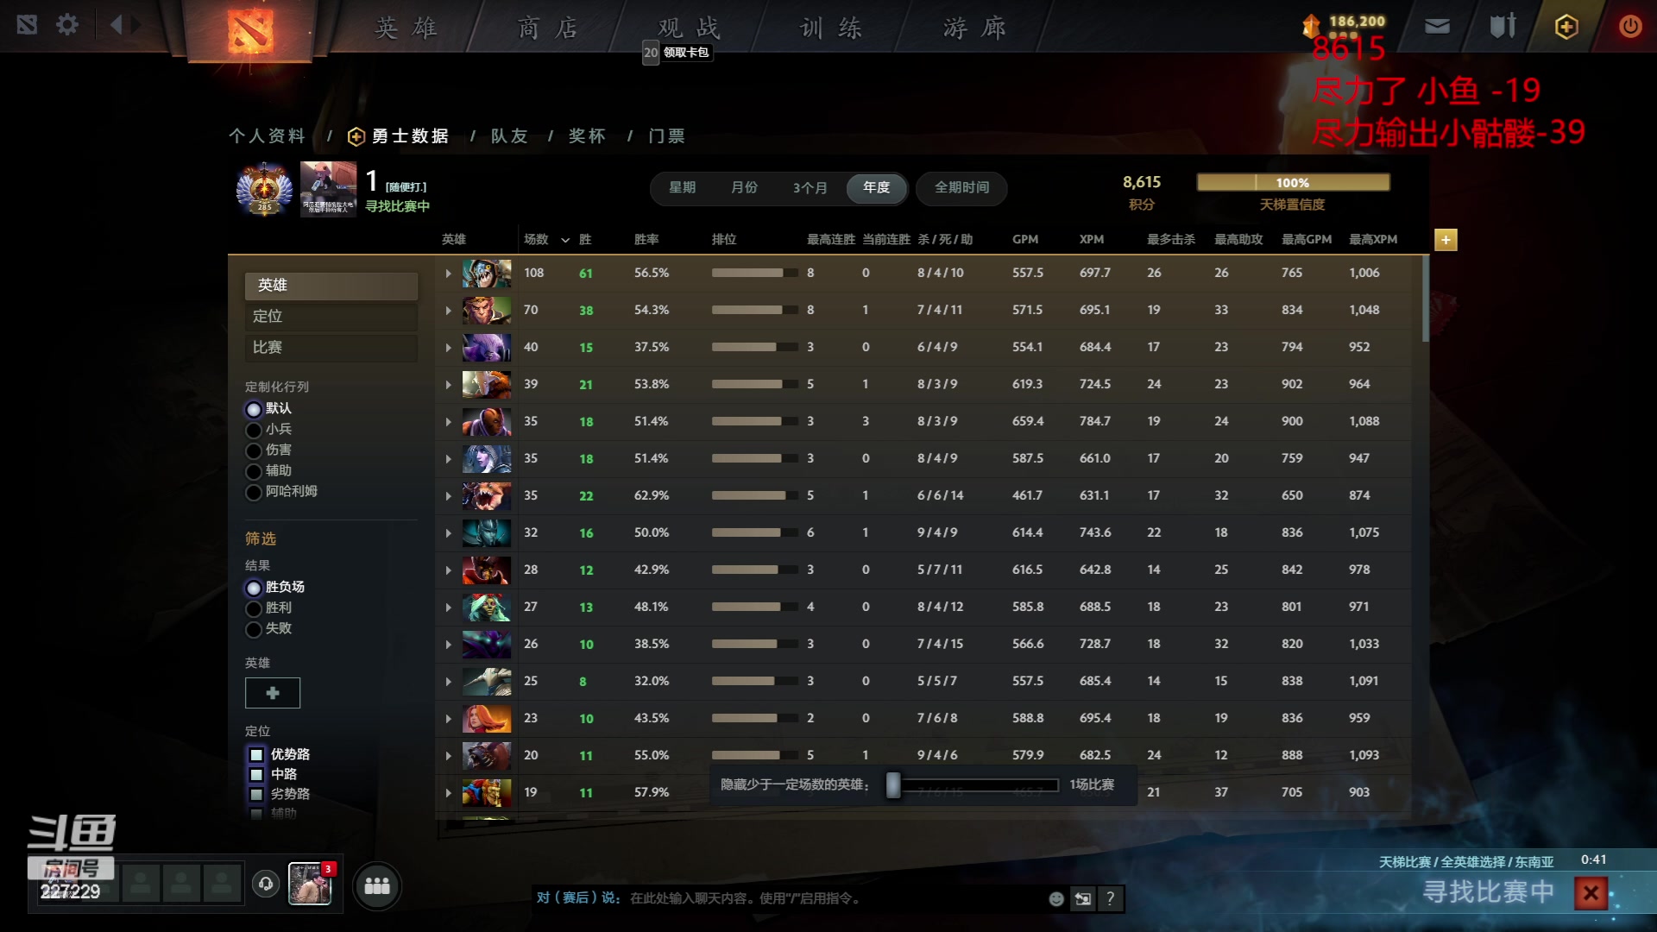This screenshot has height=932, width=1657.
Task: Select the 伤害 radio option
Action: coord(254,450)
